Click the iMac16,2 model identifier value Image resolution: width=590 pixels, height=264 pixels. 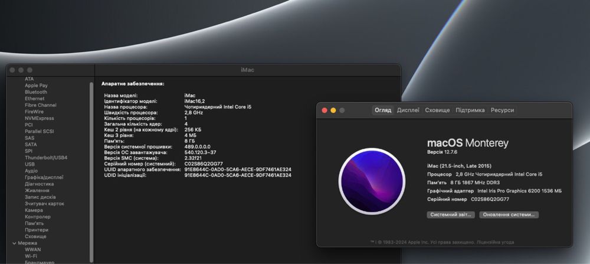click(x=194, y=102)
